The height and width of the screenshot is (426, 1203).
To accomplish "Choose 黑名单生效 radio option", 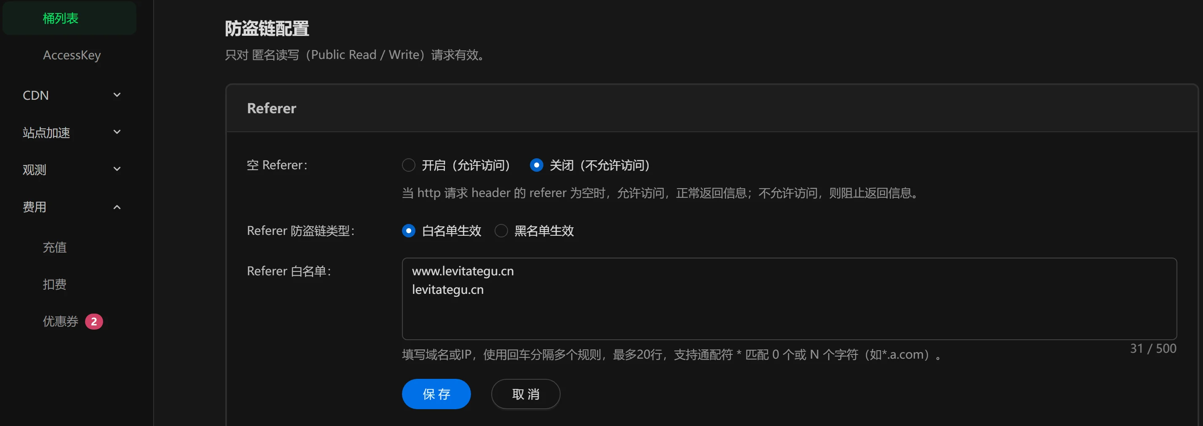I will tap(501, 231).
